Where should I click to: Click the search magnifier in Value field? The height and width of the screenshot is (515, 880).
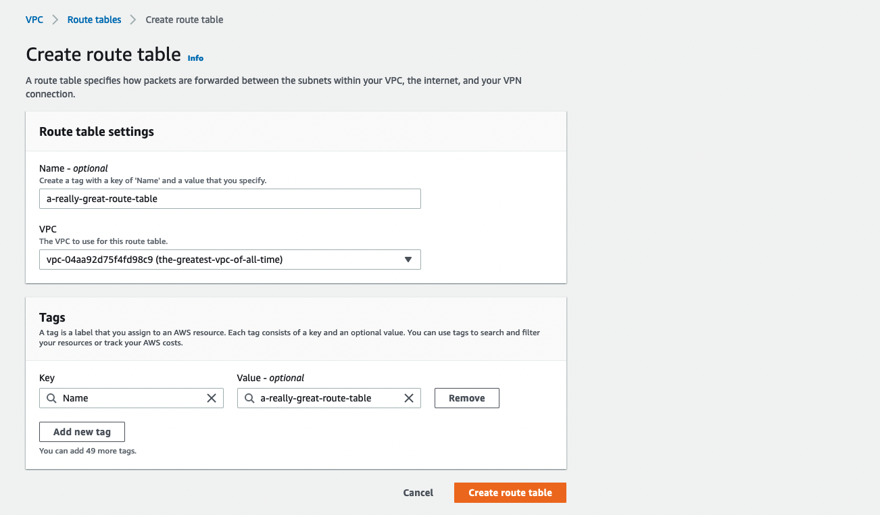click(x=249, y=398)
